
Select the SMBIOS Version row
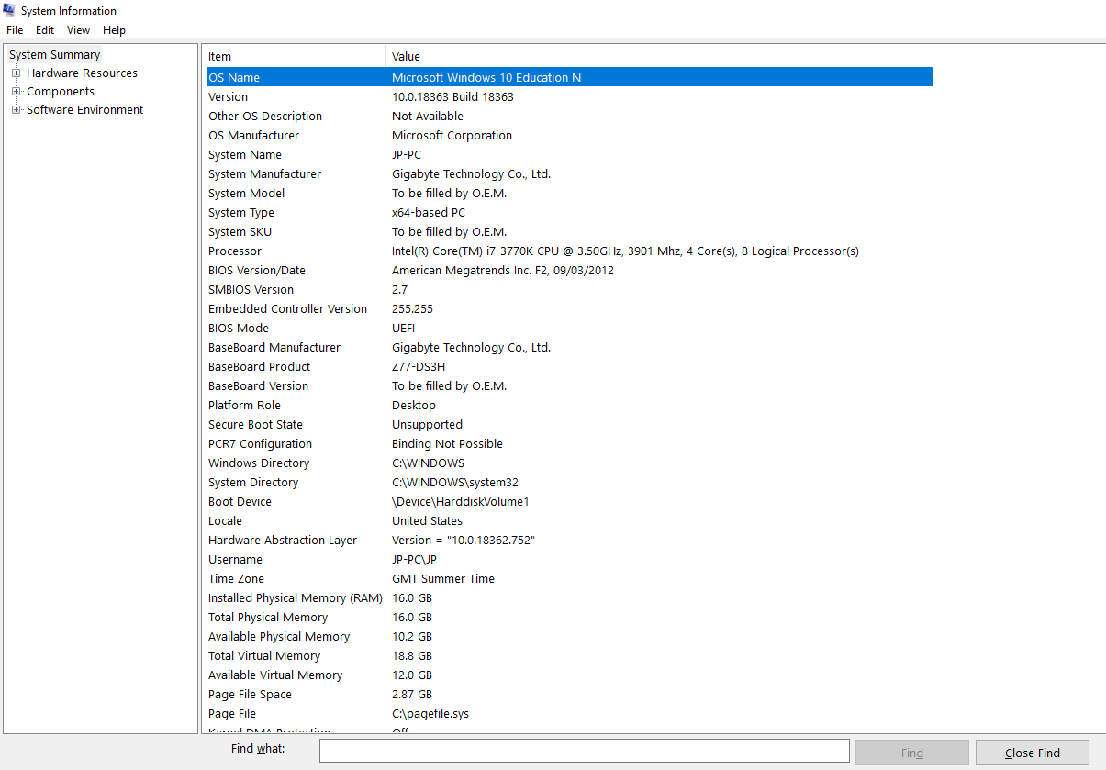click(569, 290)
